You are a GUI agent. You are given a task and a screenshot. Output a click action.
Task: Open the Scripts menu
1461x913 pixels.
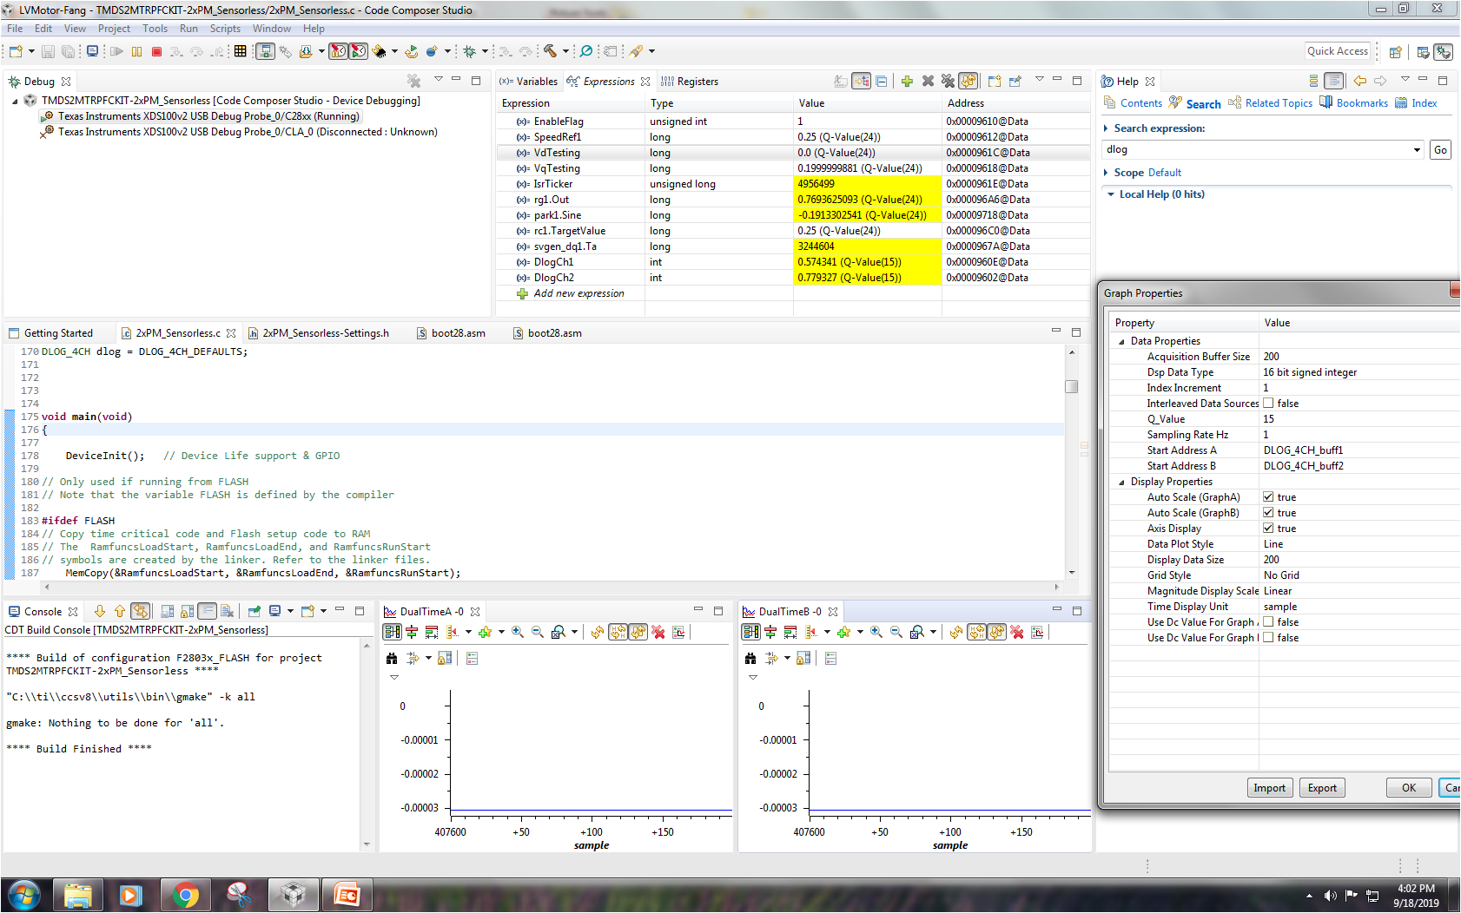tap(225, 28)
